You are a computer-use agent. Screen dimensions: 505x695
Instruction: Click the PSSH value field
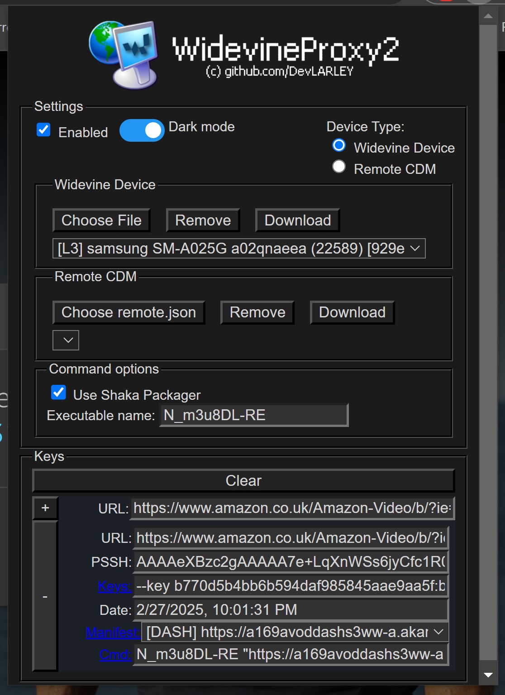[x=291, y=562]
